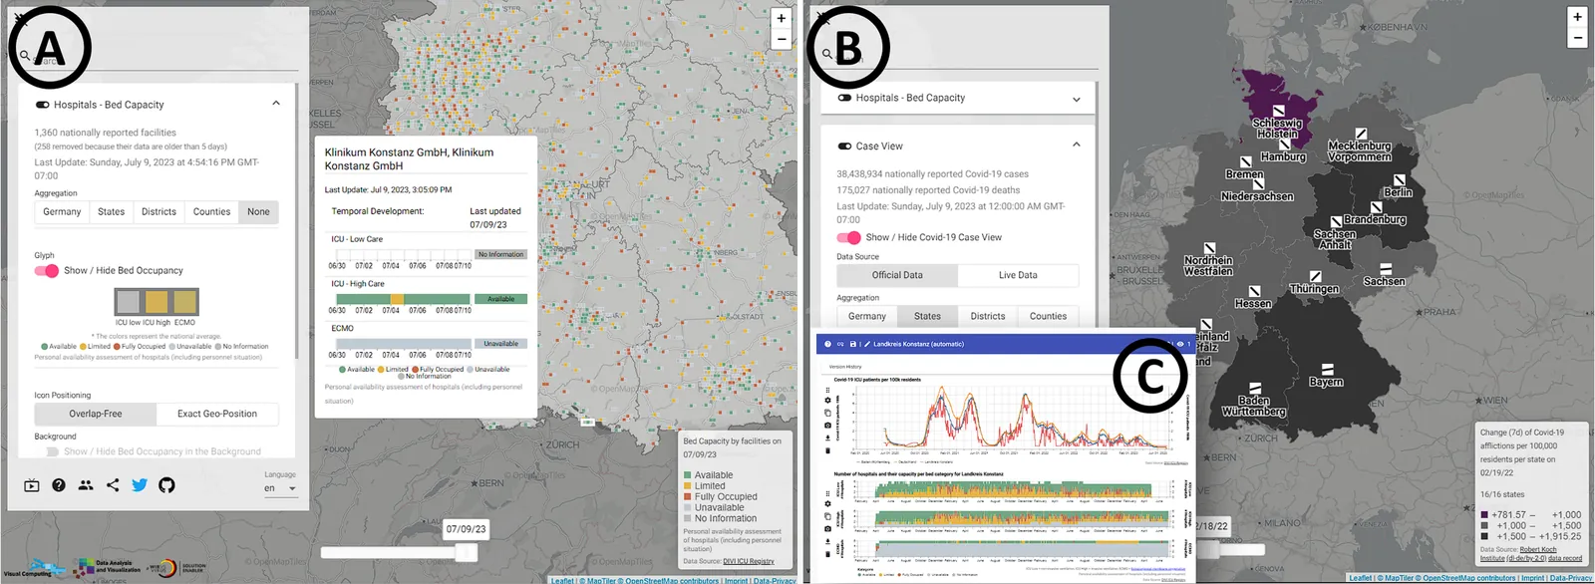Image resolution: width=1595 pixels, height=584 pixels.
Task: Zoom in on the panel A hospital map
Action: coord(782,18)
